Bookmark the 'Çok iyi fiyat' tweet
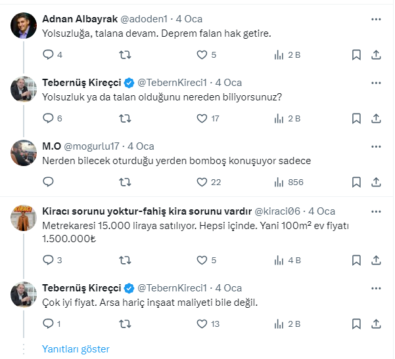 [356, 324]
